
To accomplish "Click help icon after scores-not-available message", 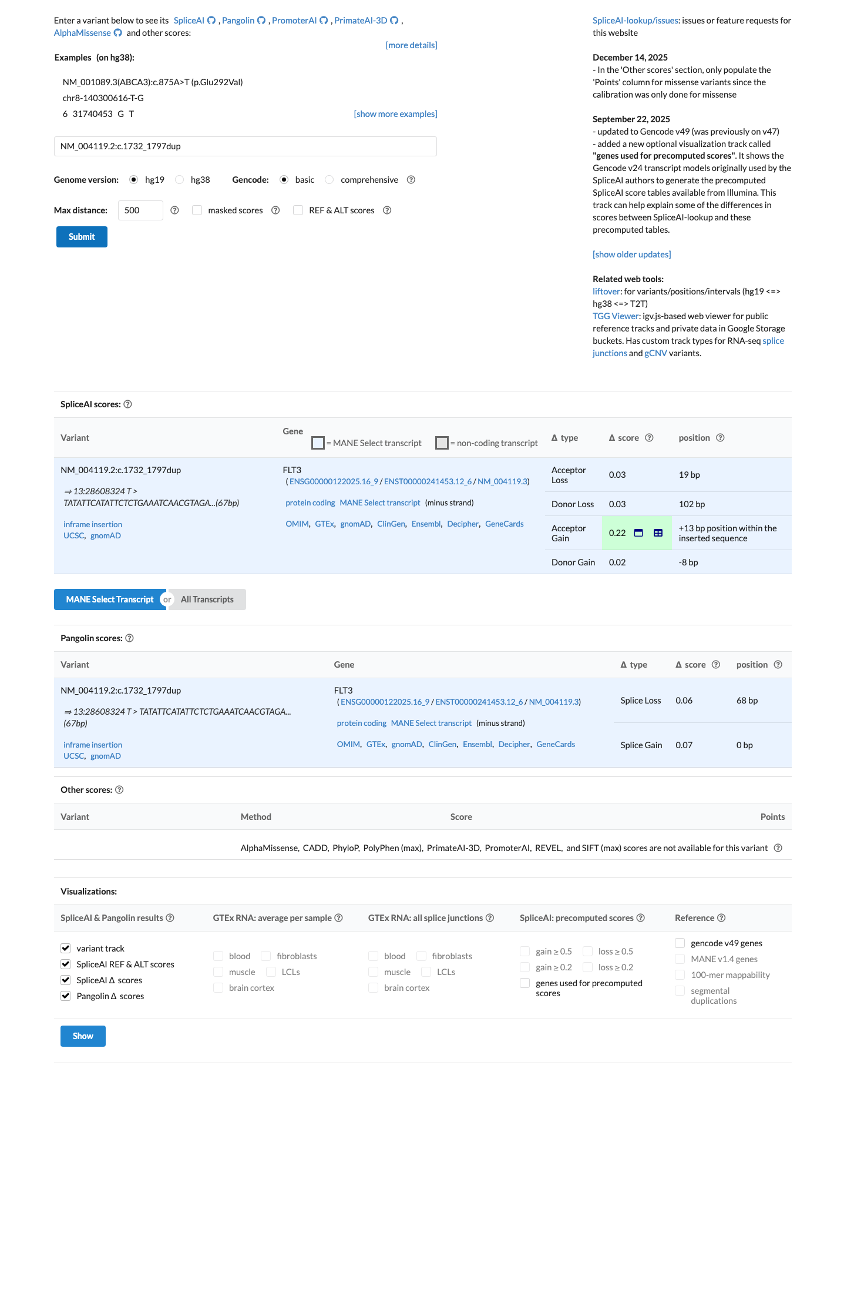I will pos(778,848).
